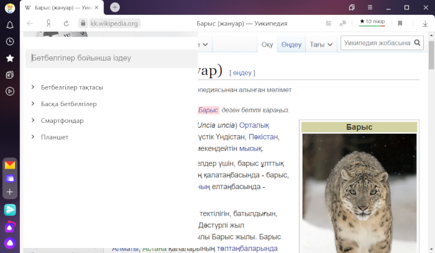The image size is (435, 253).
Task: Follow the Пәкістан link
Action: (263, 137)
